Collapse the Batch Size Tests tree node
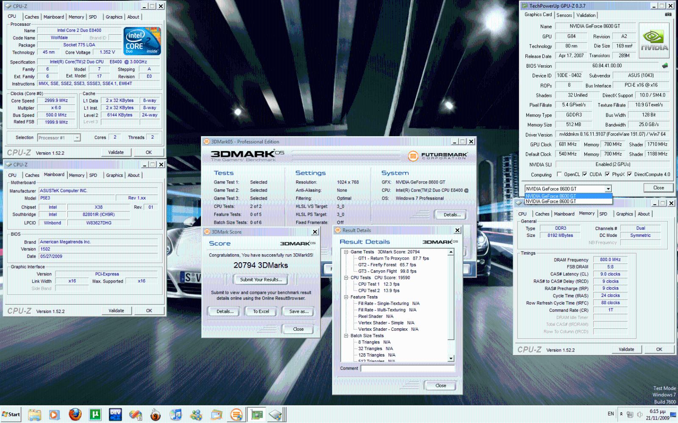The image size is (678, 423). click(x=346, y=335)
